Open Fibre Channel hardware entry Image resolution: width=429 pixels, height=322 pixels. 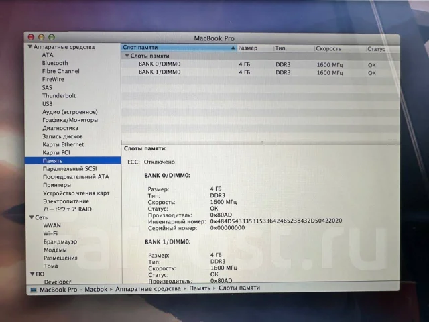pos(61,71)
